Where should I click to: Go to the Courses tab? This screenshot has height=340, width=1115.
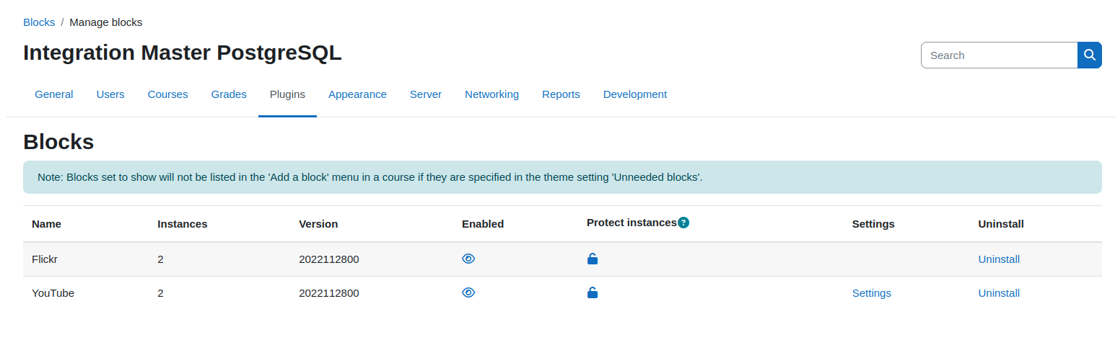[x=168, y=94]
